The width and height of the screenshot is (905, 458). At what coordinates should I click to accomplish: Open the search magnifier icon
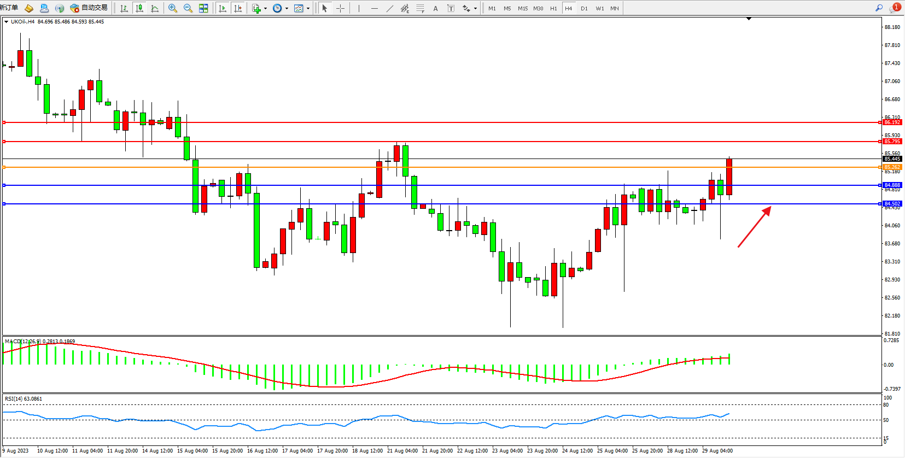(879, 8)
